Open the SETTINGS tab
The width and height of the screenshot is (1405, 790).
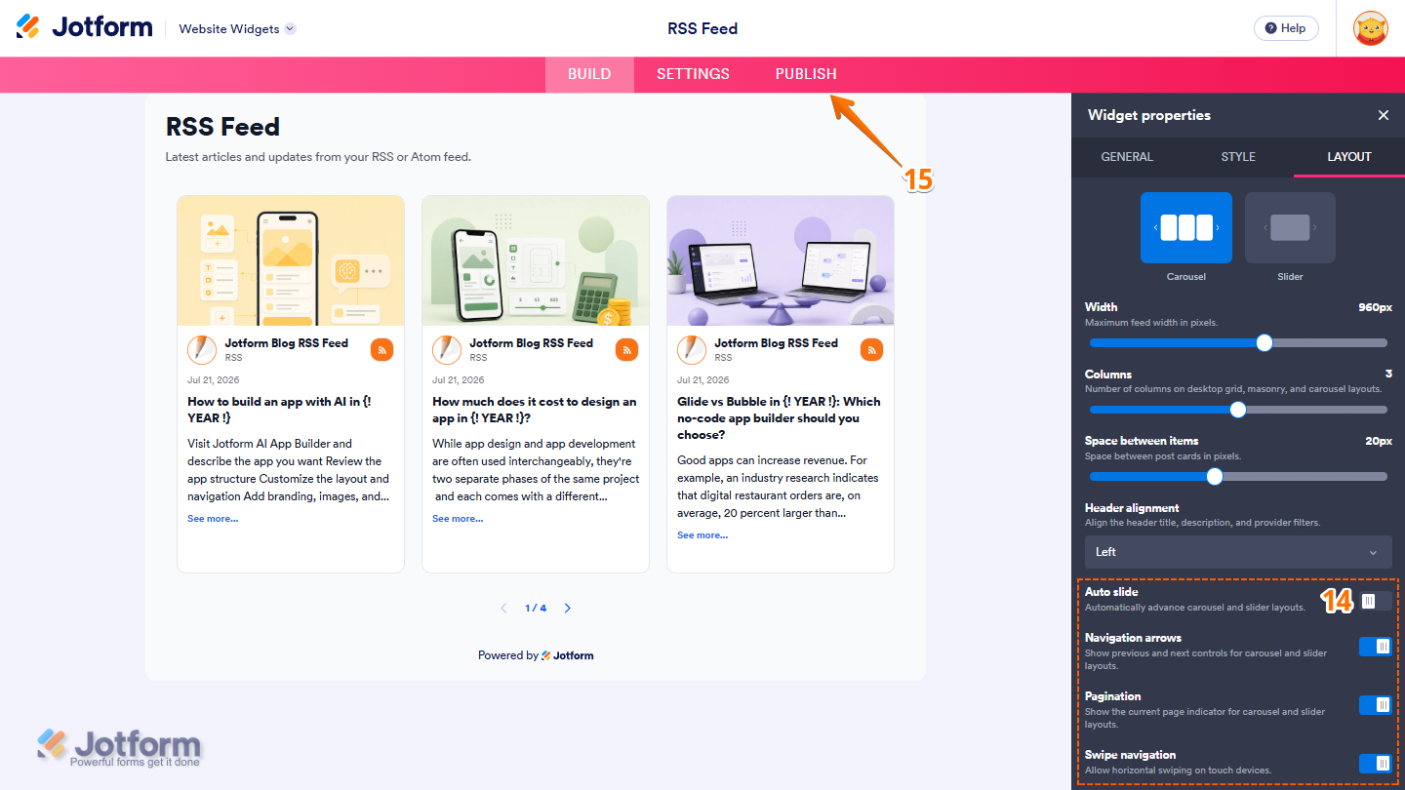point(693,74)
